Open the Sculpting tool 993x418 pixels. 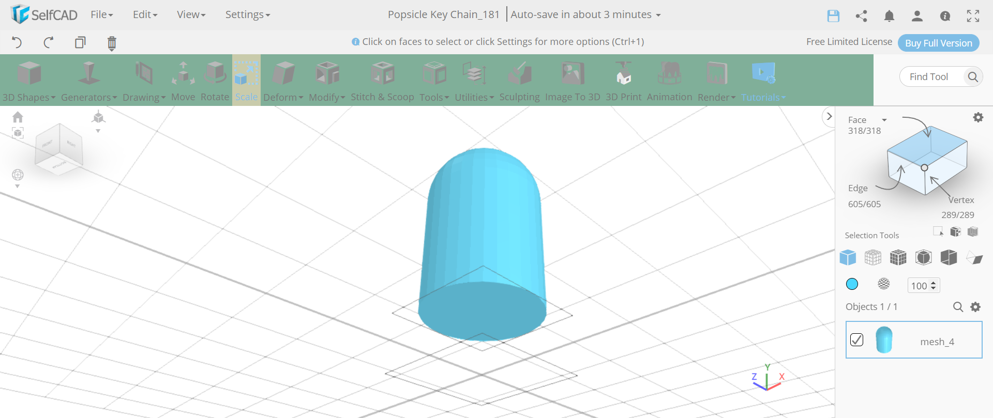click(x=519, y=81)
